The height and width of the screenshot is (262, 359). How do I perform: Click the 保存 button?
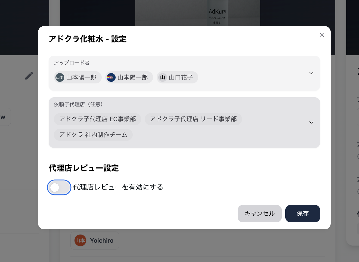pos(302,214)
